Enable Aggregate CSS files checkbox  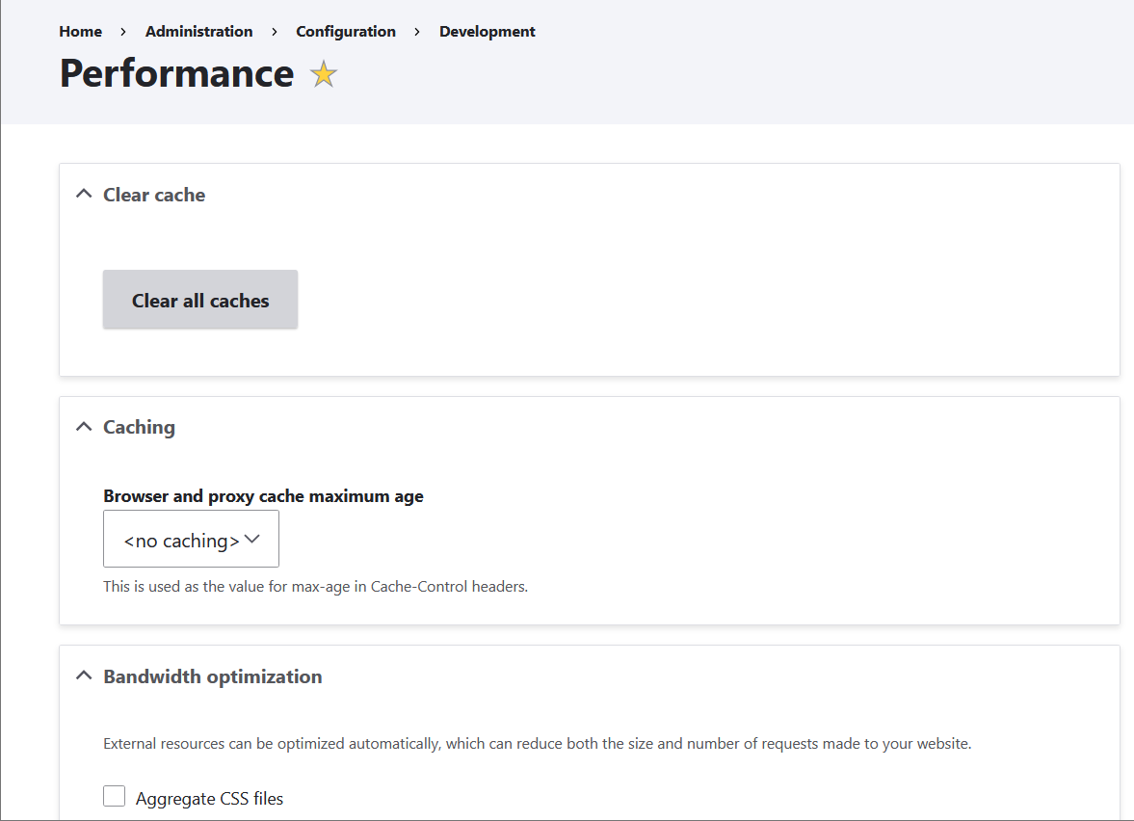pos(115,796)
